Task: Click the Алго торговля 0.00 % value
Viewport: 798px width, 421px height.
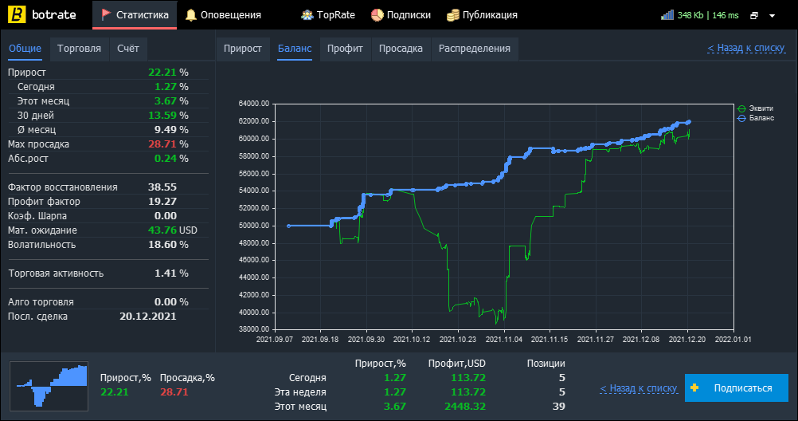Action: [171, 301]
